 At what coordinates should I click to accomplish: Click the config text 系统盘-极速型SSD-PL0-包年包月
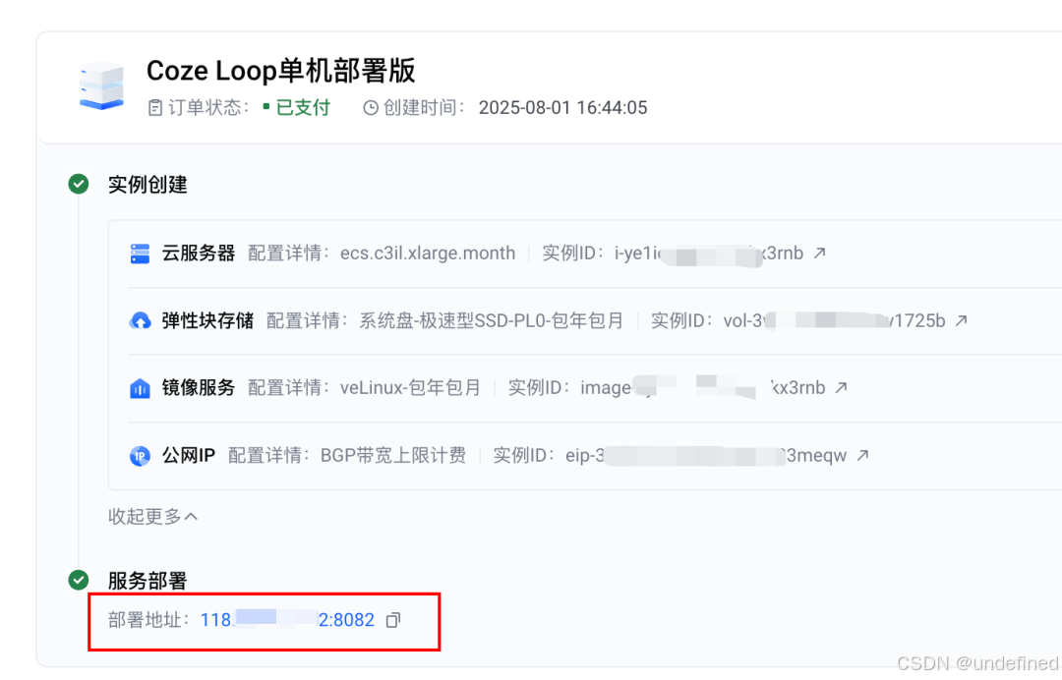click(491, 320)
